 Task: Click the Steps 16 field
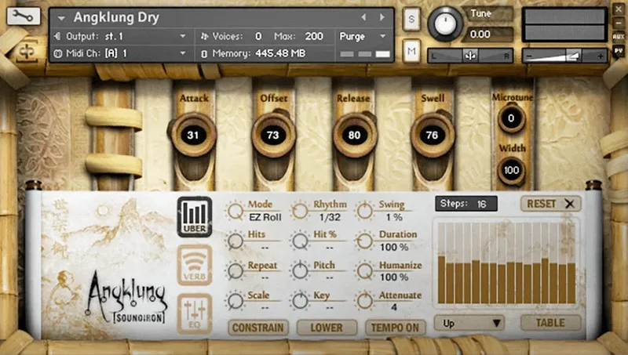(466, 204)
